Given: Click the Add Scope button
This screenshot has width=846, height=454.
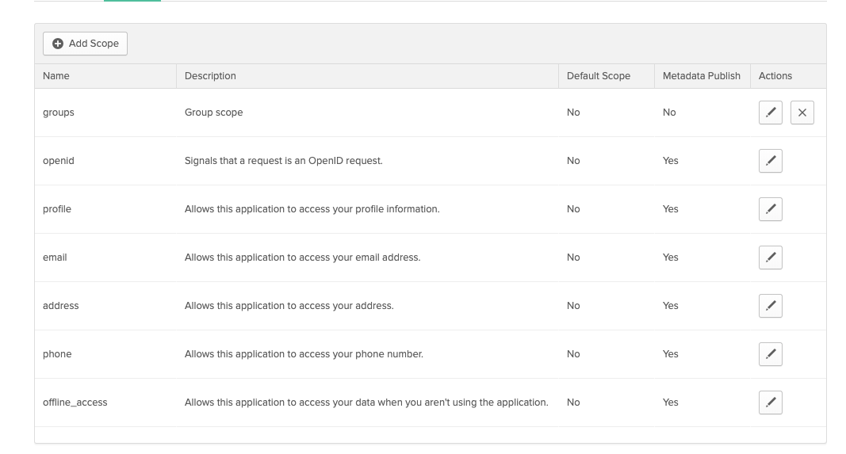Looking at the screenshot, I should [86, 44].
